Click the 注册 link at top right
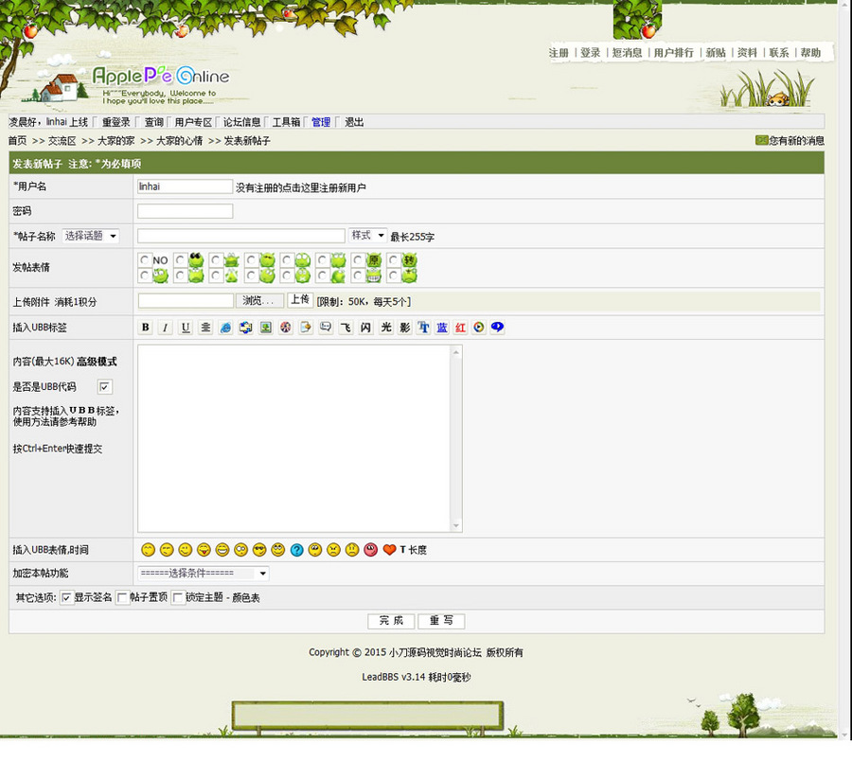The width and height of the screenshot is (852, 779). click(558, 53)
